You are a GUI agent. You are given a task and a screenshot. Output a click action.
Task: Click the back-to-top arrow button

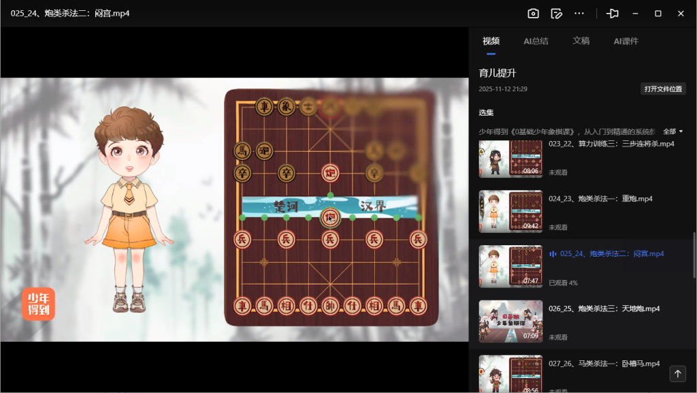click(677, 373)
